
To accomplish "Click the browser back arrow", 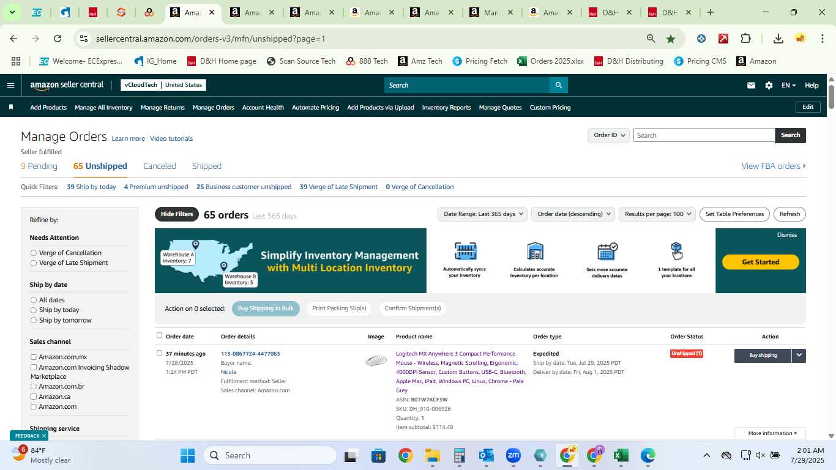I will coord(13,39).
